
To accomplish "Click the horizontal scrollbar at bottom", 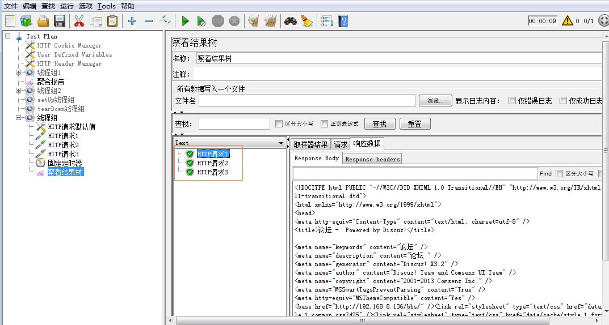I will coord(362,320).
